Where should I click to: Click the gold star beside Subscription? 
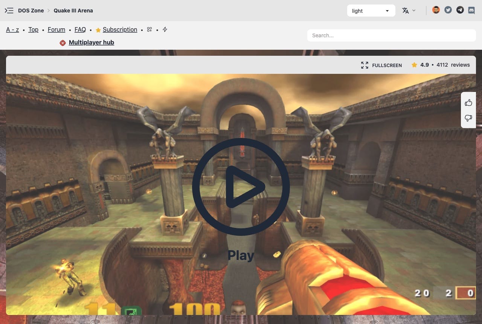tap(98, 30)
